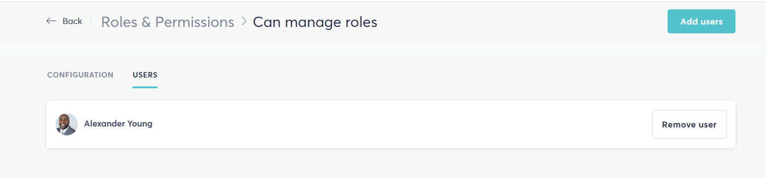Viewport: 766px width, 178px height.
Task: Click empty space in Alexander Young's row
Action: coord(394,125)
